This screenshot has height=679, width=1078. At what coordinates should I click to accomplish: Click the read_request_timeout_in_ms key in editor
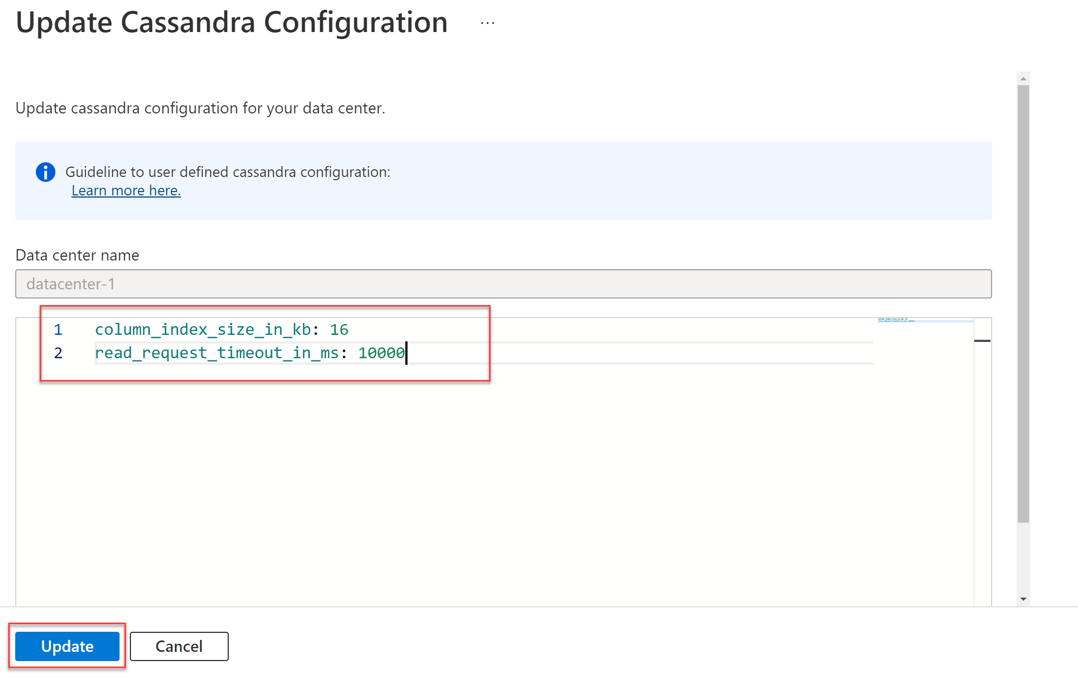tap(217, 353)
